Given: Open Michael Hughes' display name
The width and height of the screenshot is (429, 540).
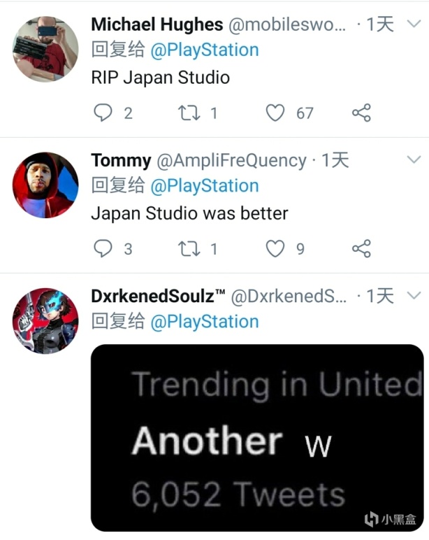Looking at the screenshot, I should (x=157, y=24).
